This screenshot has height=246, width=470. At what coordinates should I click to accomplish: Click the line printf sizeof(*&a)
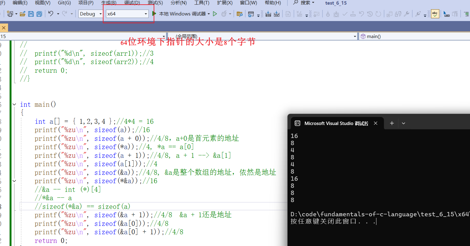pos(96,181)
